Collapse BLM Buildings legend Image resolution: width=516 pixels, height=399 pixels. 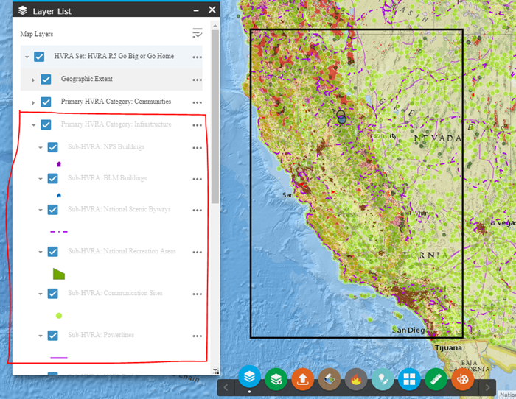[x=41, y=179]
